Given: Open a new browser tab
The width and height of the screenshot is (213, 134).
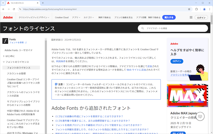Looking at the screenshot, I should pos(43,3).
